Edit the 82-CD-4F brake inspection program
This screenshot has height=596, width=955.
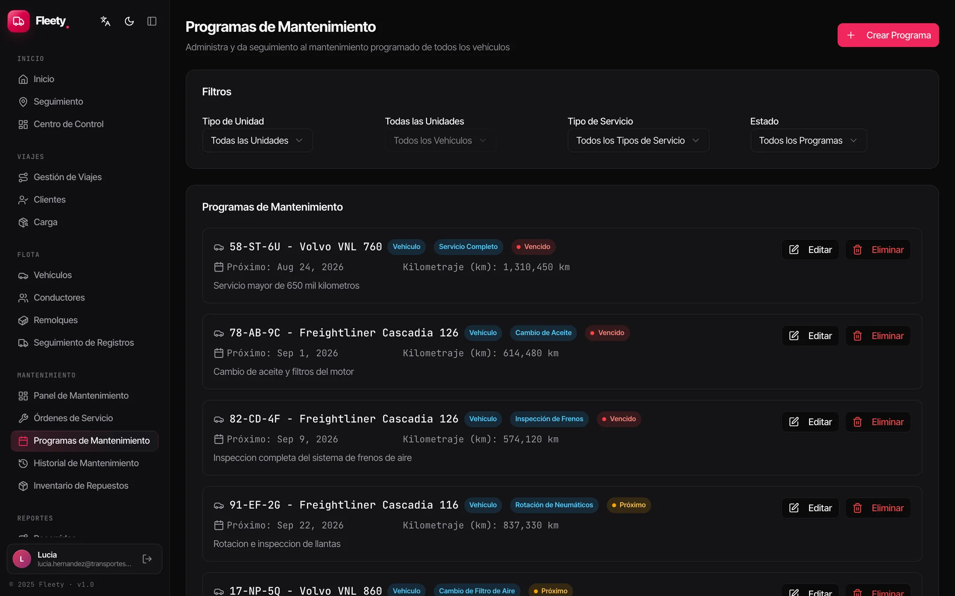click(810, 422)
